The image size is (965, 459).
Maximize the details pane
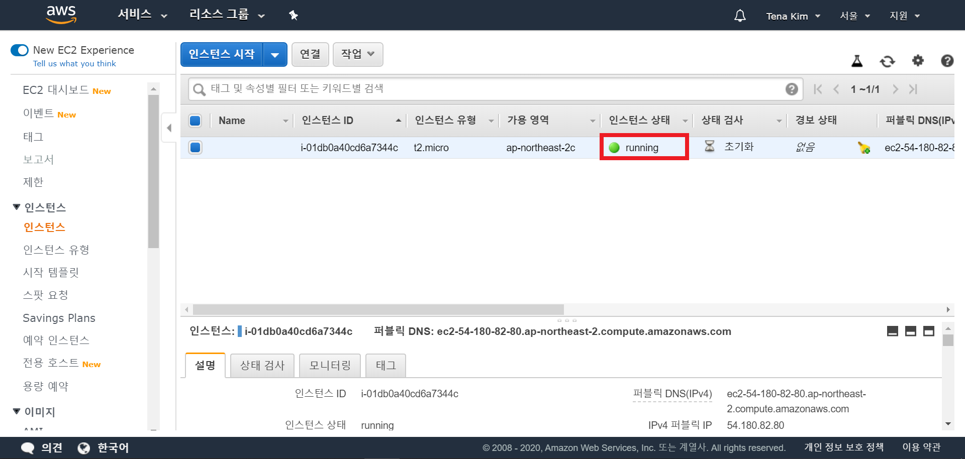(x=929, y=331)
